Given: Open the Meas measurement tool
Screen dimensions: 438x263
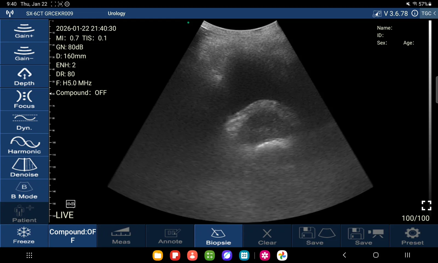Looking at the screenshot, I should click(x=121, y=236).
